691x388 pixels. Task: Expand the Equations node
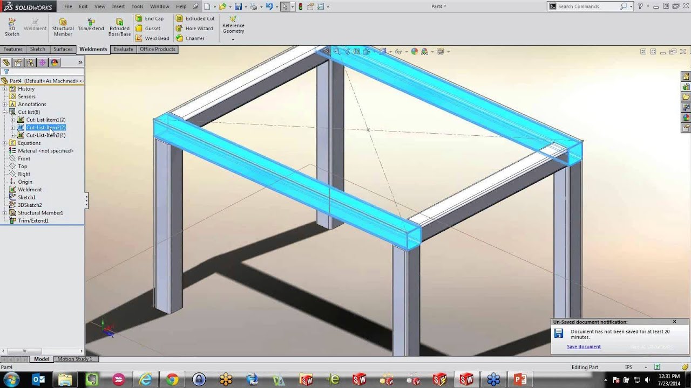click(x=5, y=143)
